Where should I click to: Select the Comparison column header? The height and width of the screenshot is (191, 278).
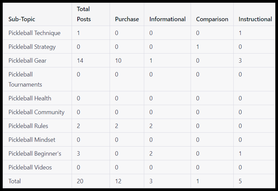[x=212, y=19]
